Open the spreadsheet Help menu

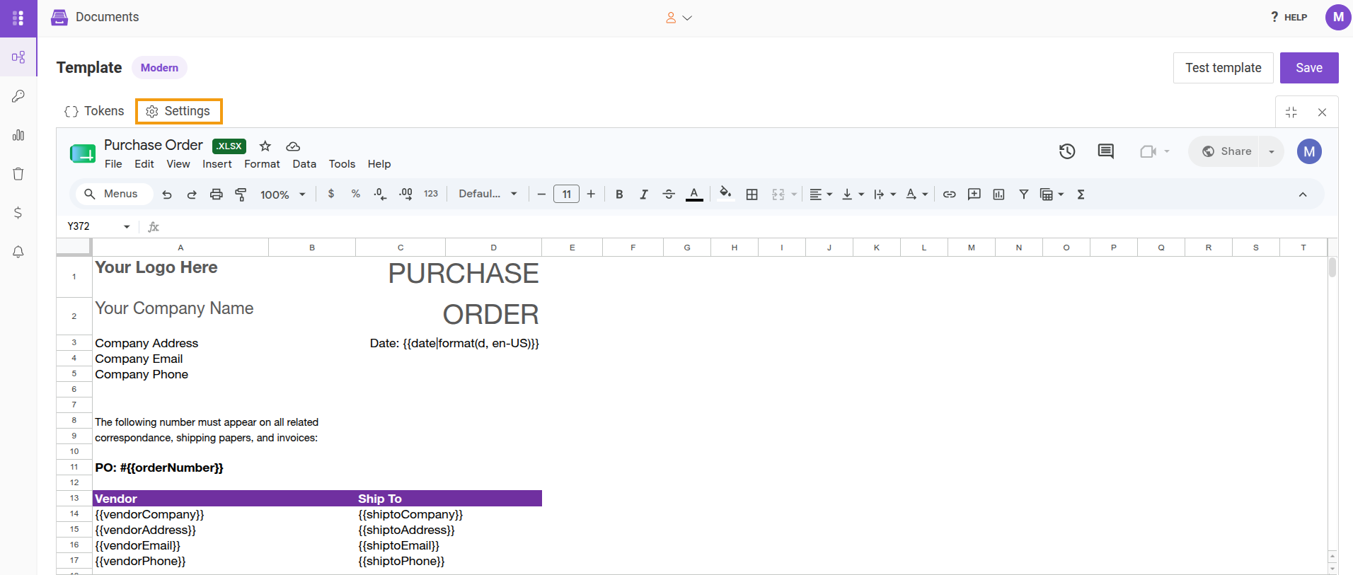tap(379, 164)
